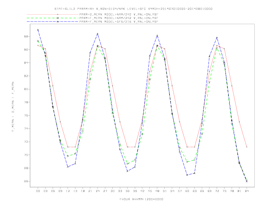This screenshot has width=269, height=208.
Task: Click y-axis tick label 84
Action: pyautogui.click(x=26, y=63)
